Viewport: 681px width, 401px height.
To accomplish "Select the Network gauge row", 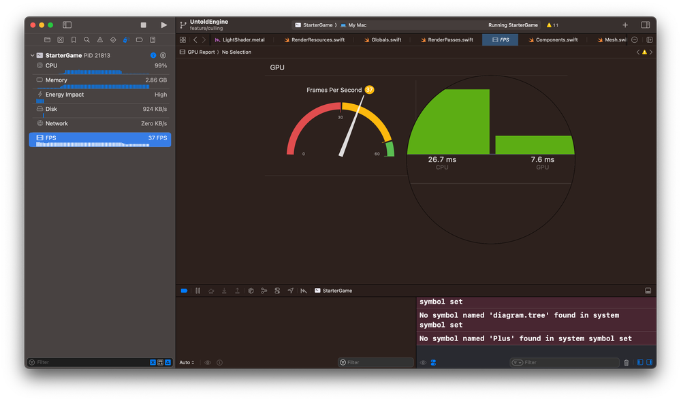I will (100, 124).
